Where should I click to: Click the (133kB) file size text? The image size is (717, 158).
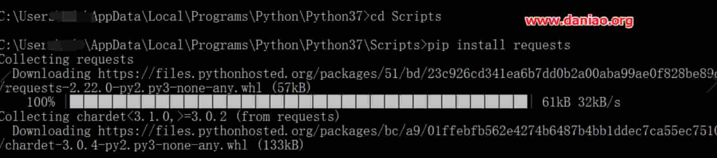280,145
